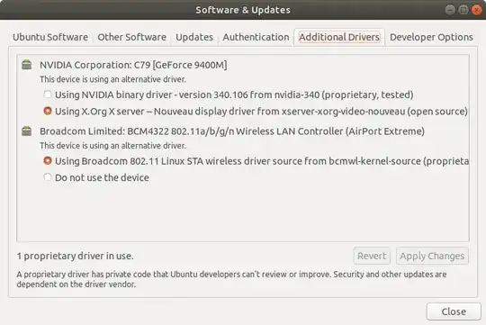The width and height of the screenshot is (486, 325).
Task: Click the NVIDIA Corporation C79 device heading
Action: 133,65
